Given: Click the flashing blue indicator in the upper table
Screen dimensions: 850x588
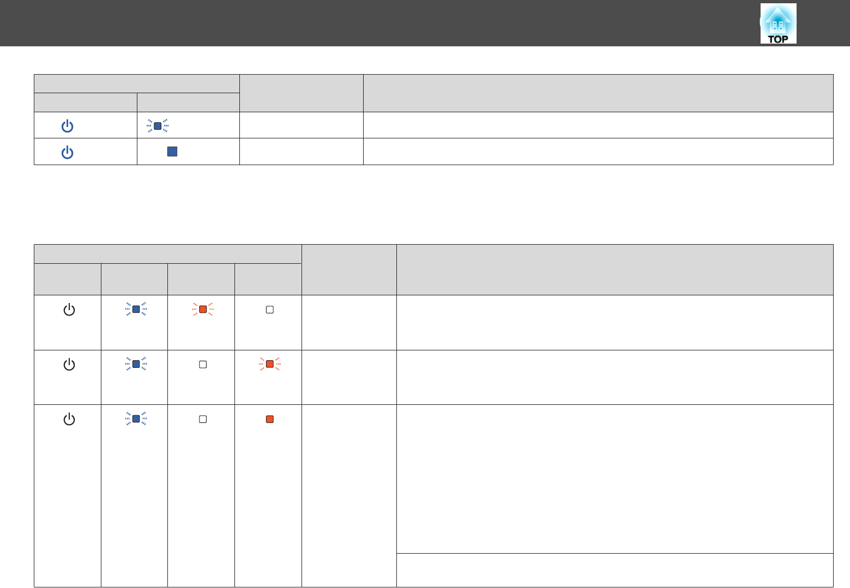Looking at the screenshot, I should click(158, 126).
